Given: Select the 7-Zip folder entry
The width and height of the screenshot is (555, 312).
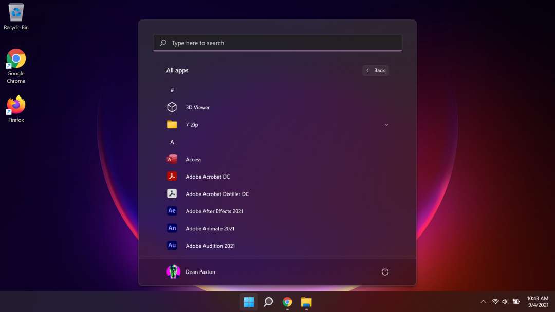Looking at the screenshot, I should click(192, 125).
